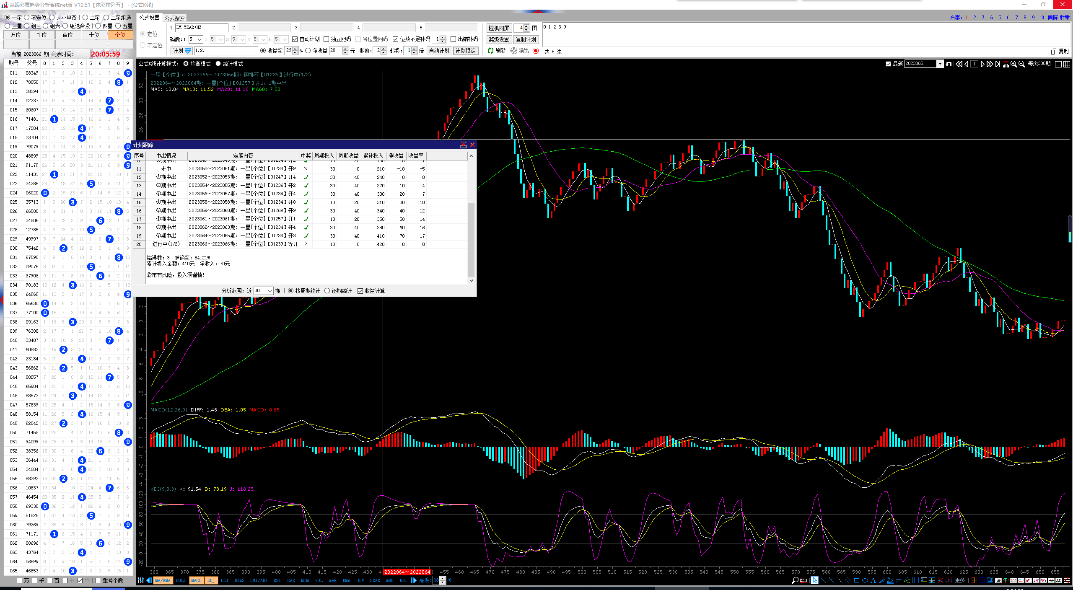Click the 随机同屏 button
Screen dimensions: 1073x590
499,28
